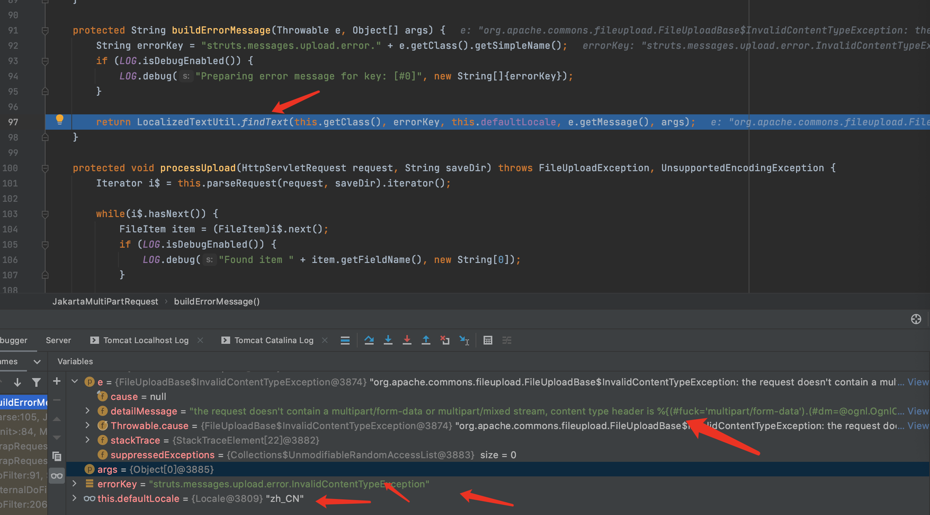Viewport: 930px width, 515px height.
Task: Open the Evaluate Expression calculator icon
Action: pos(488,340)
